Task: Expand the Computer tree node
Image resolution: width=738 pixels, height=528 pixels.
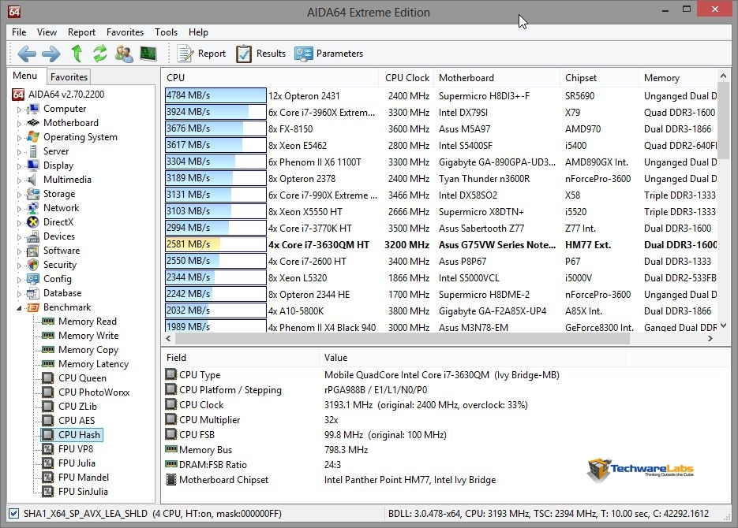Action: (x=19, y=110)
